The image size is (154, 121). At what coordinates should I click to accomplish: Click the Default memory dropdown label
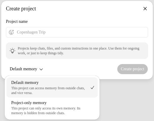(x=23, y=69)
